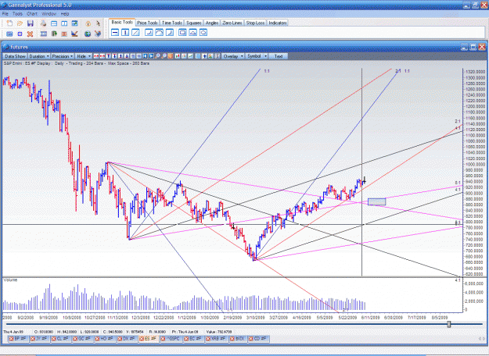
Task: Switch to the Stop Loss tab
Action: (x=255, y=23)
